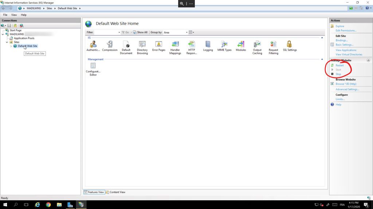Open Bindings... link

pyautogui.click(x=341, y=40)
